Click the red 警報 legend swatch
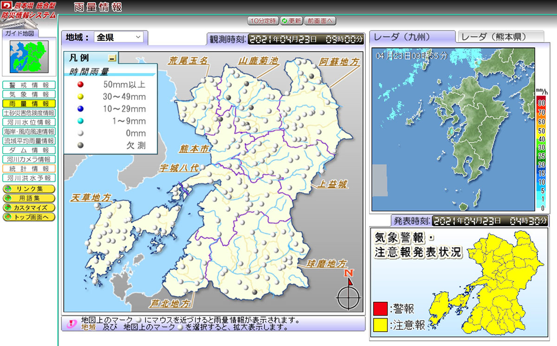 click(380, 309)
